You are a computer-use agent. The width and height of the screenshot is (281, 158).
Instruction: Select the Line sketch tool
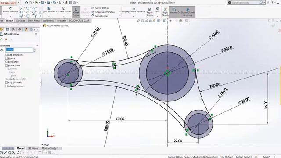[22, 8]
